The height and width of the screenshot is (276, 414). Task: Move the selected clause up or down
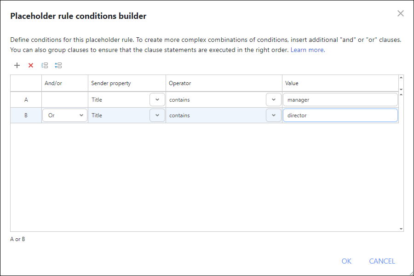tap(58, 65)
